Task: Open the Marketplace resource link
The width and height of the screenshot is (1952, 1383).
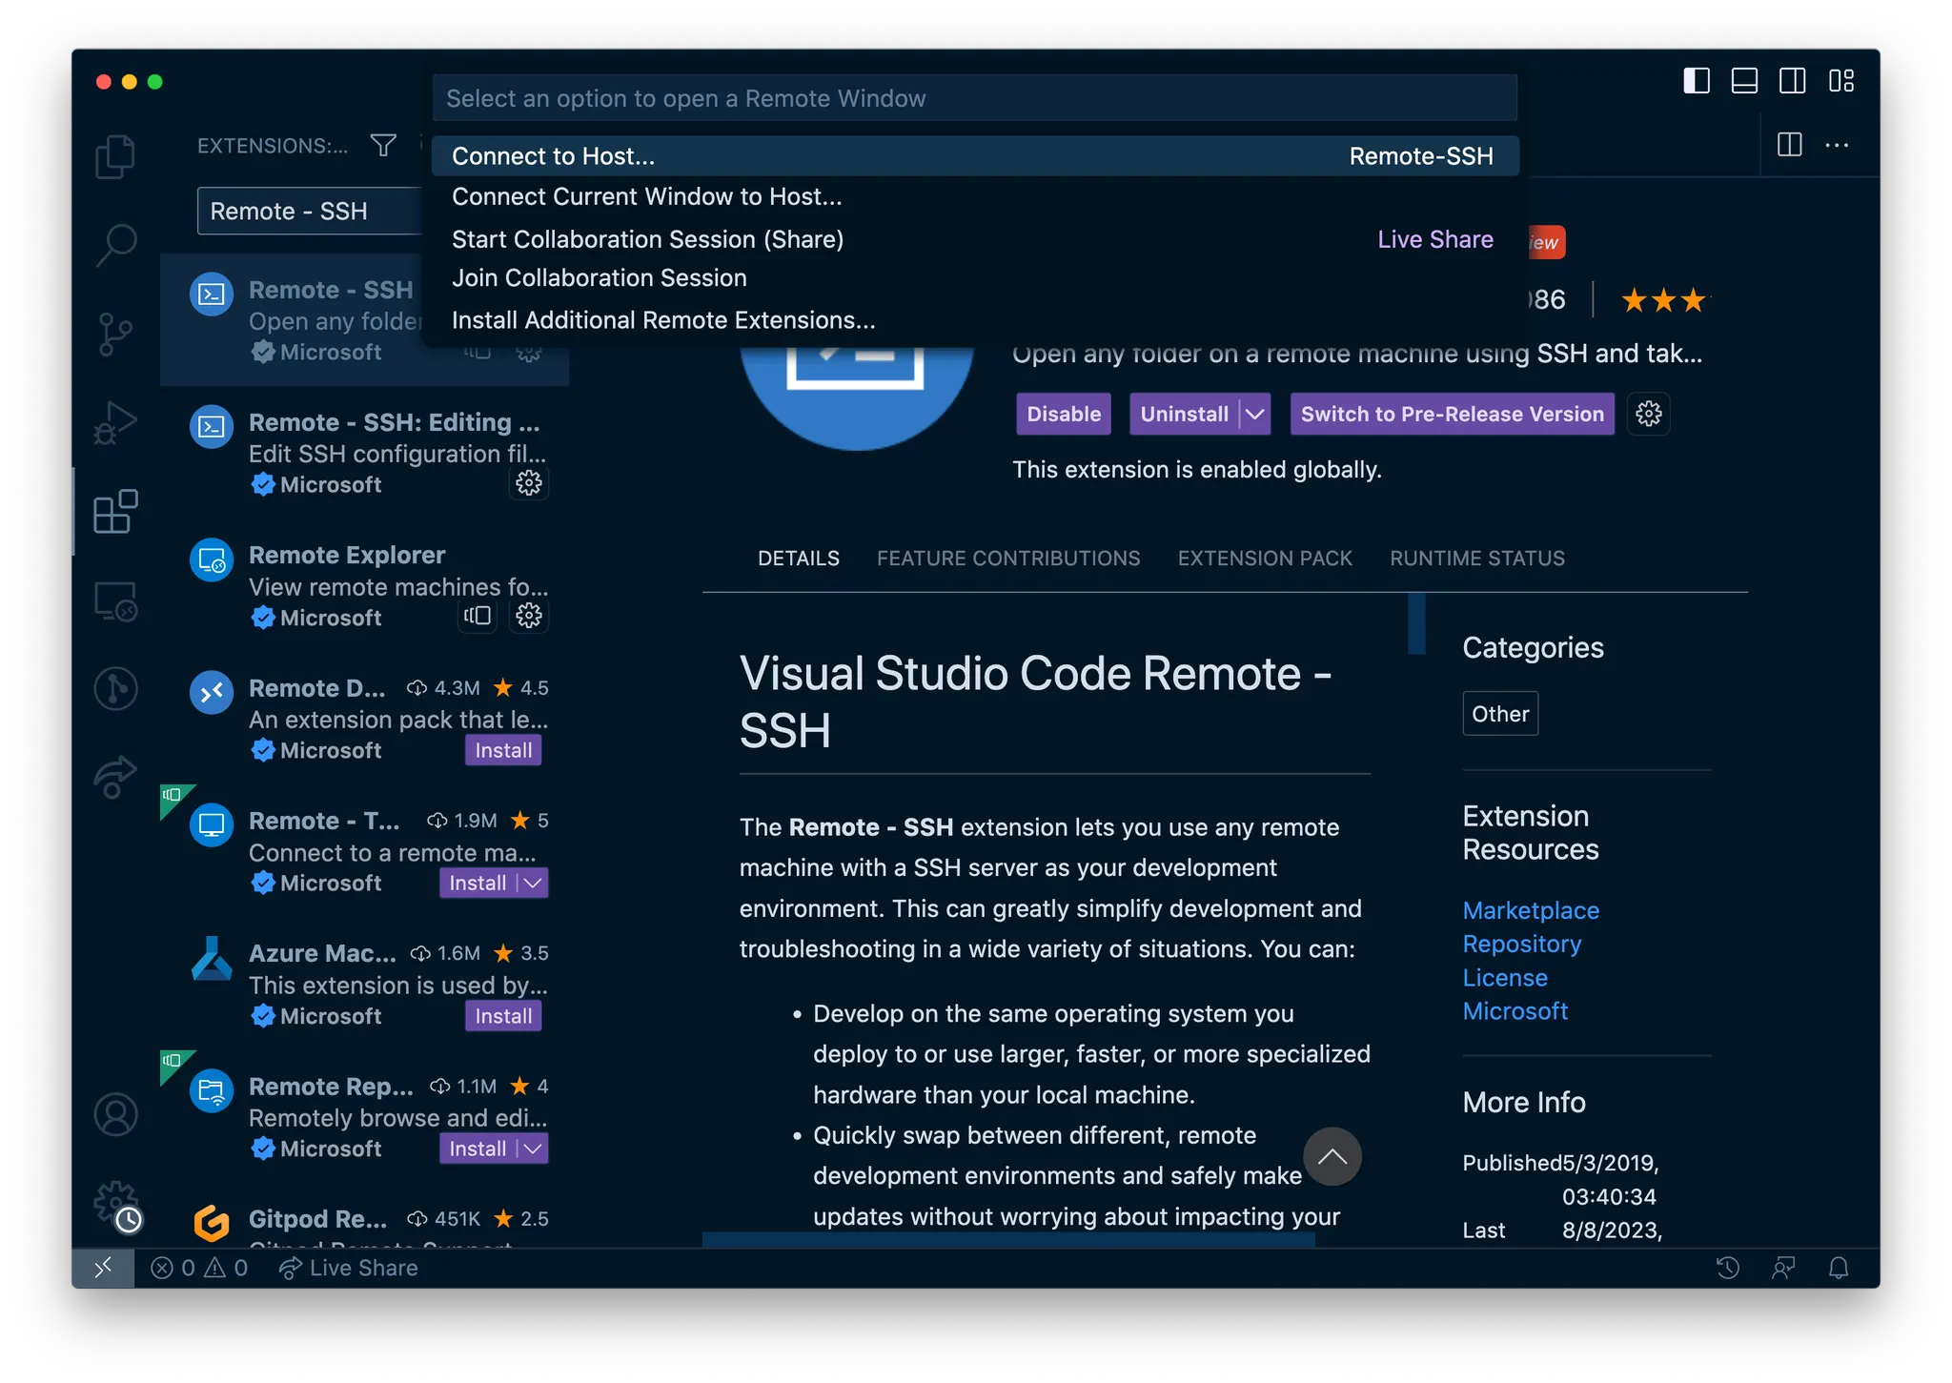Action: tap(1530, 910)
